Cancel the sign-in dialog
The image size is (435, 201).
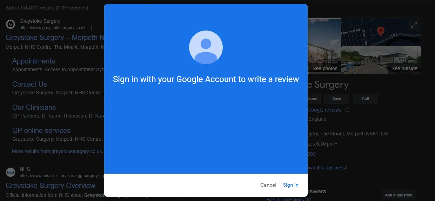pos(268,185)
